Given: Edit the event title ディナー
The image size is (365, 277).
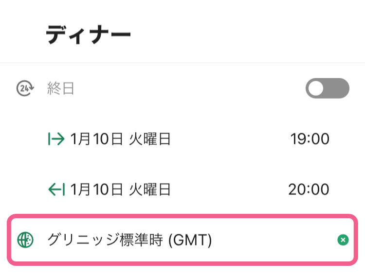Looking at the screenshot, I should click(x=88, y=35).
